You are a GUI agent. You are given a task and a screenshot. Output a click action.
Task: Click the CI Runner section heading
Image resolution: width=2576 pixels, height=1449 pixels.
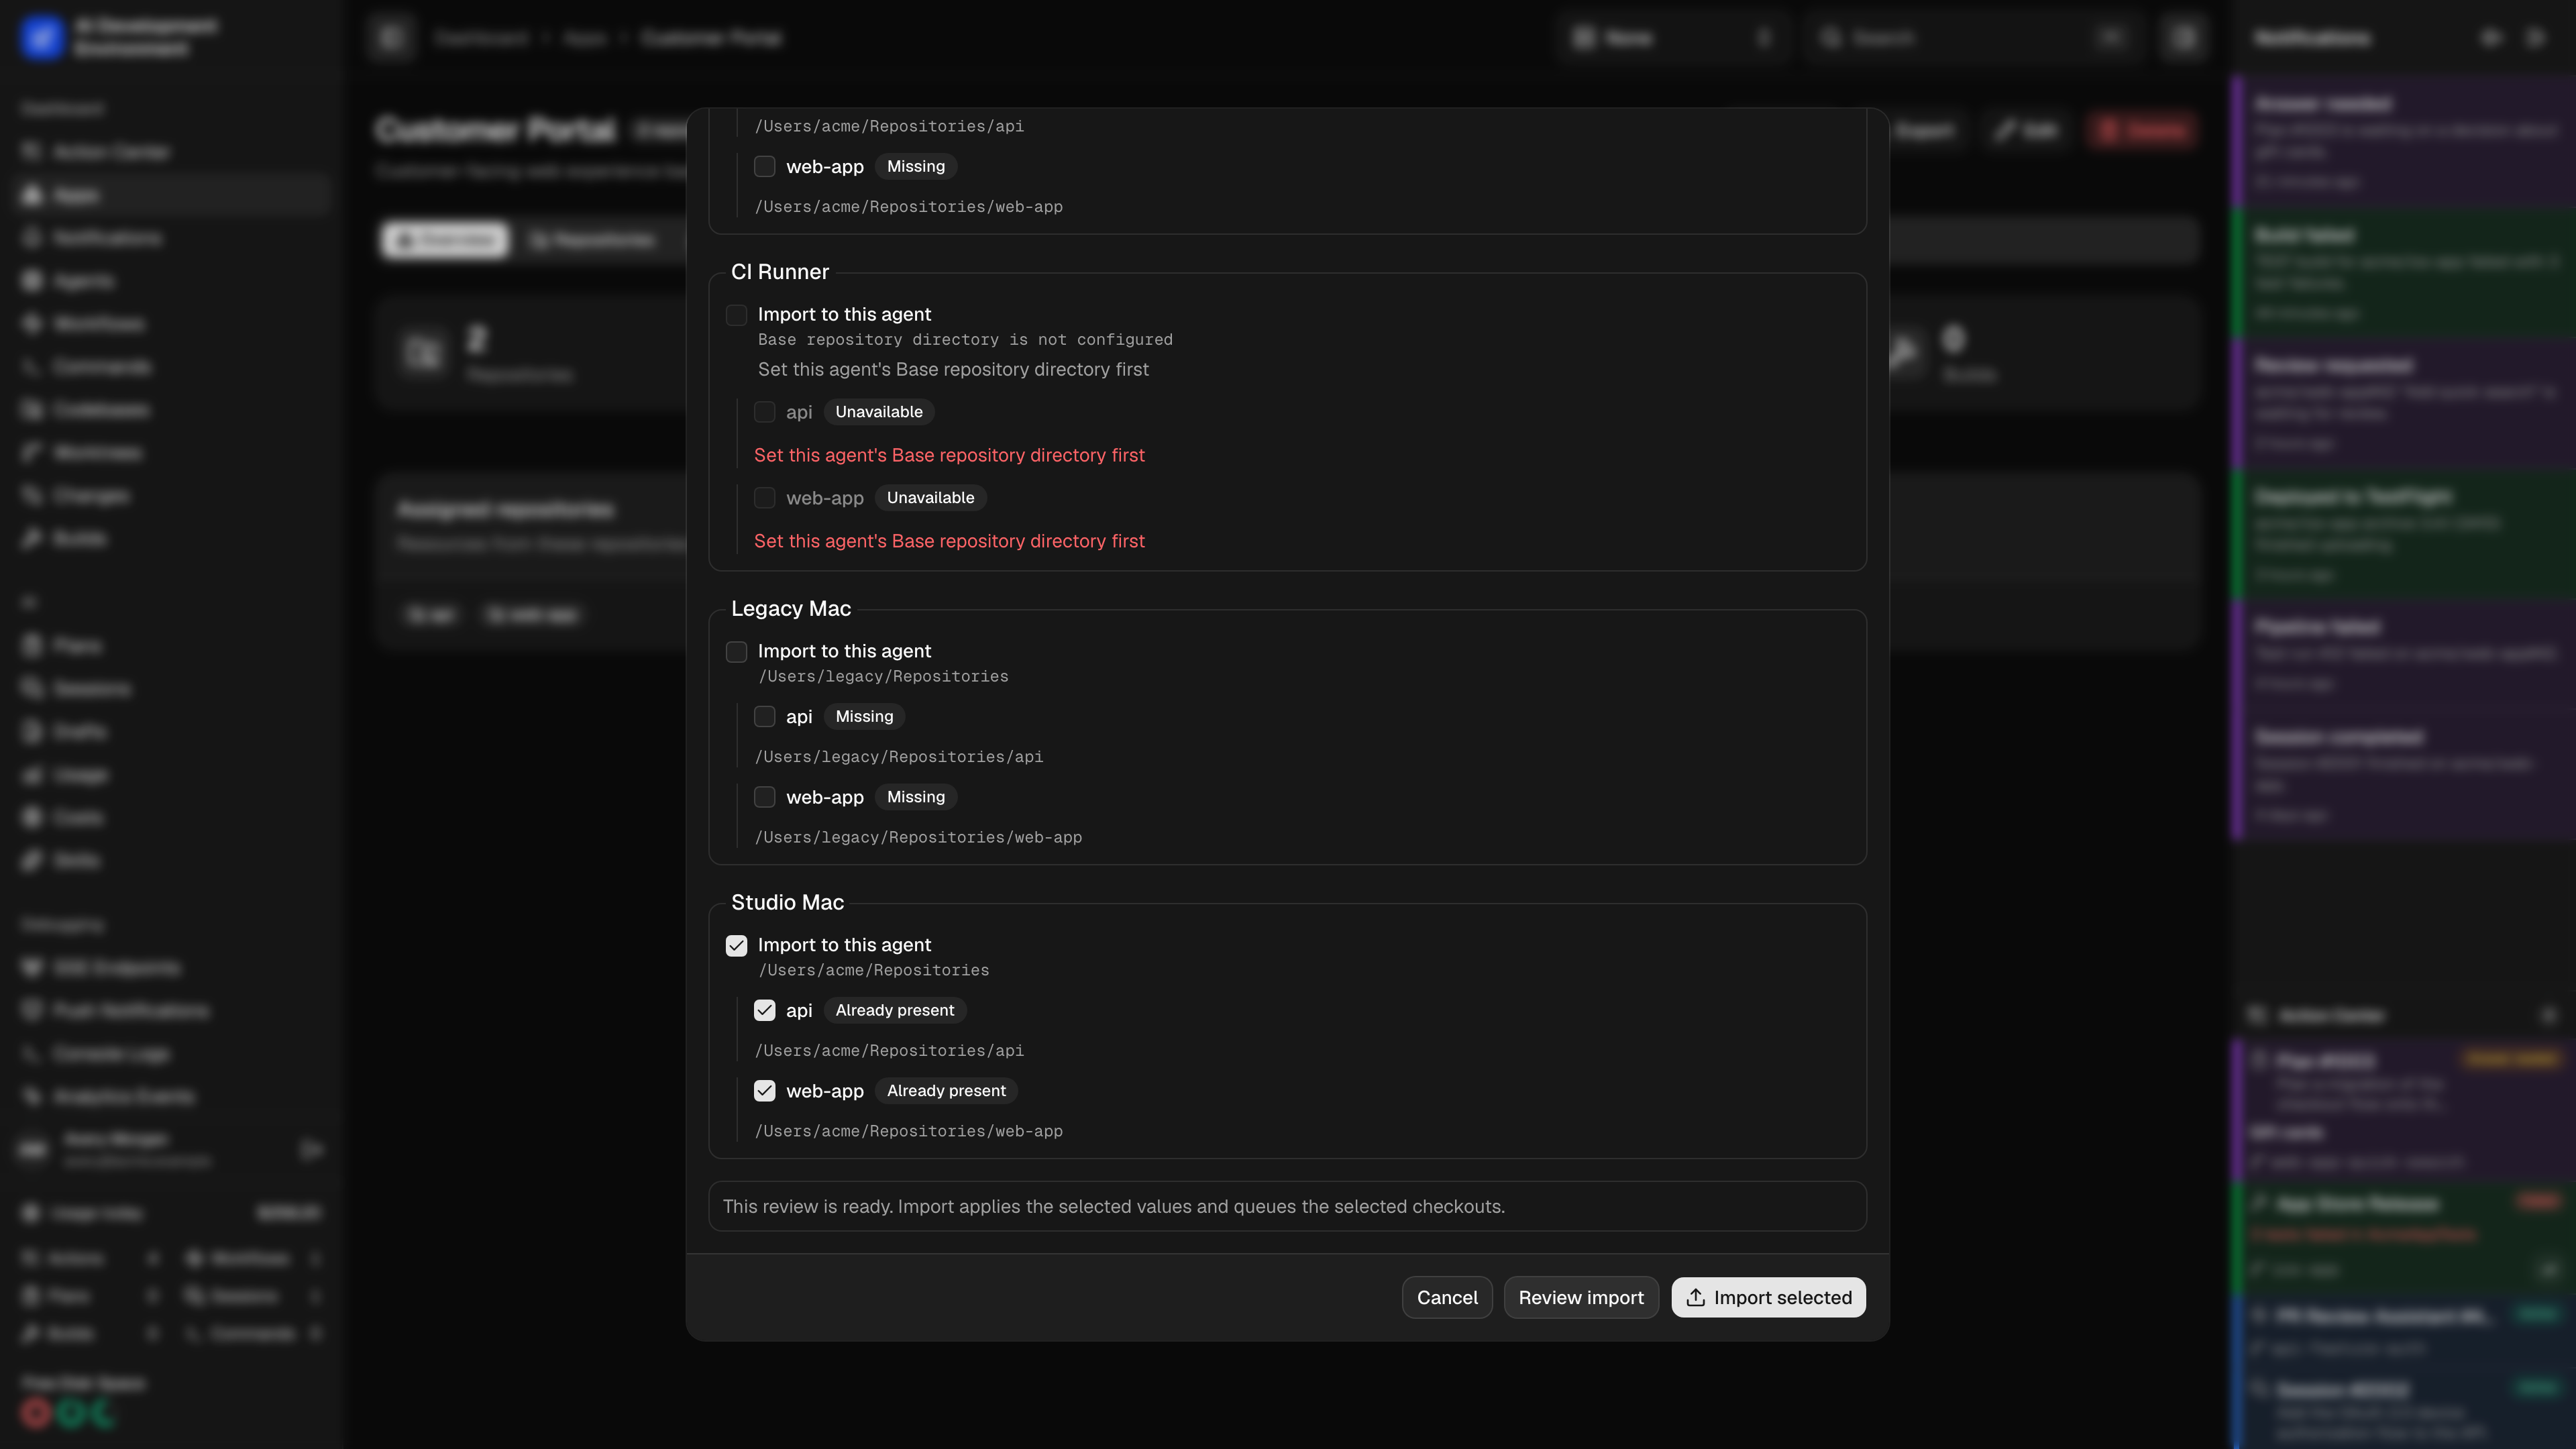780,272
